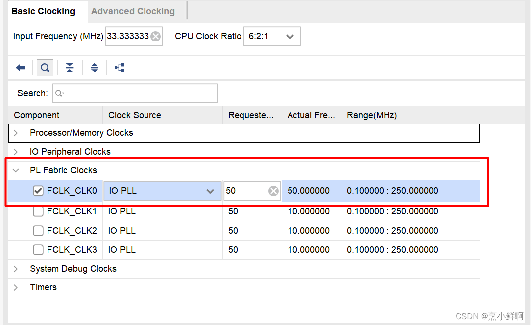Open the FCLK_CLK0 clock source dropdown
Viewport: 531px width, 325px height.
[x=162, y=191]
